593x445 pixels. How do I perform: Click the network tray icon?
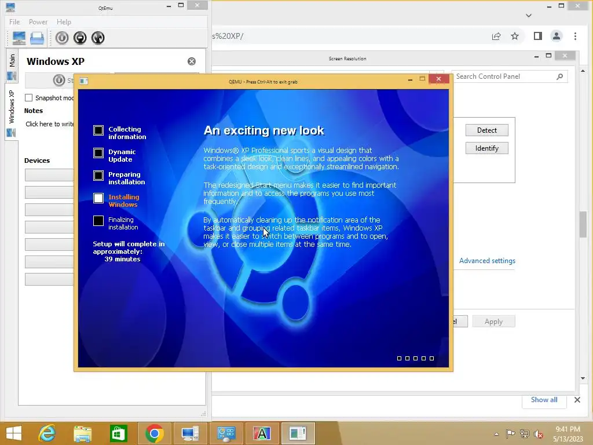coord(525,434)
